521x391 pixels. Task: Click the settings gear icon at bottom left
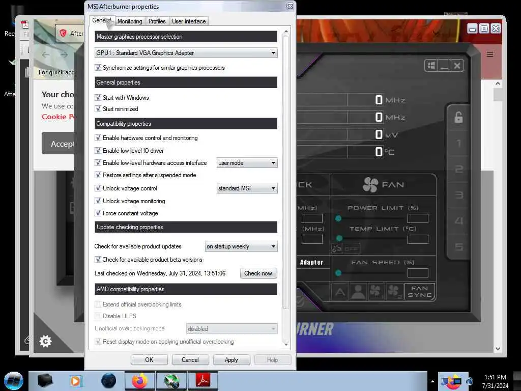[x=45, y=341]
